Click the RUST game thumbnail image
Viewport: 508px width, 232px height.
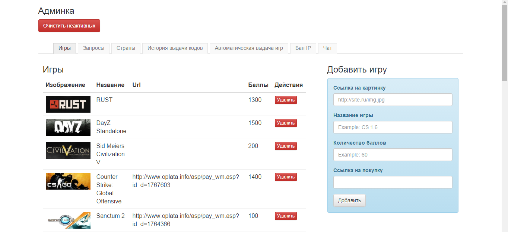point(68,104)
